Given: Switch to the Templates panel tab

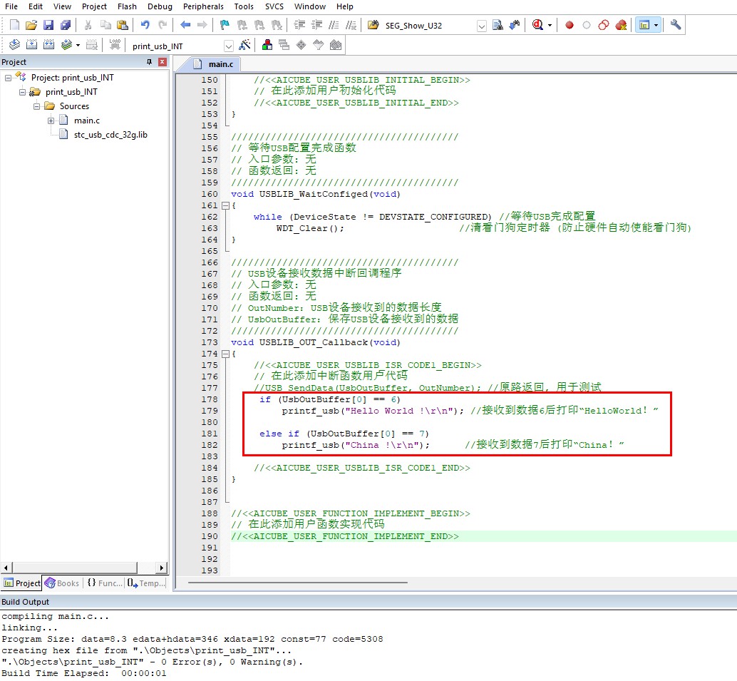Looking at the screenshot, I should [146, 583].
